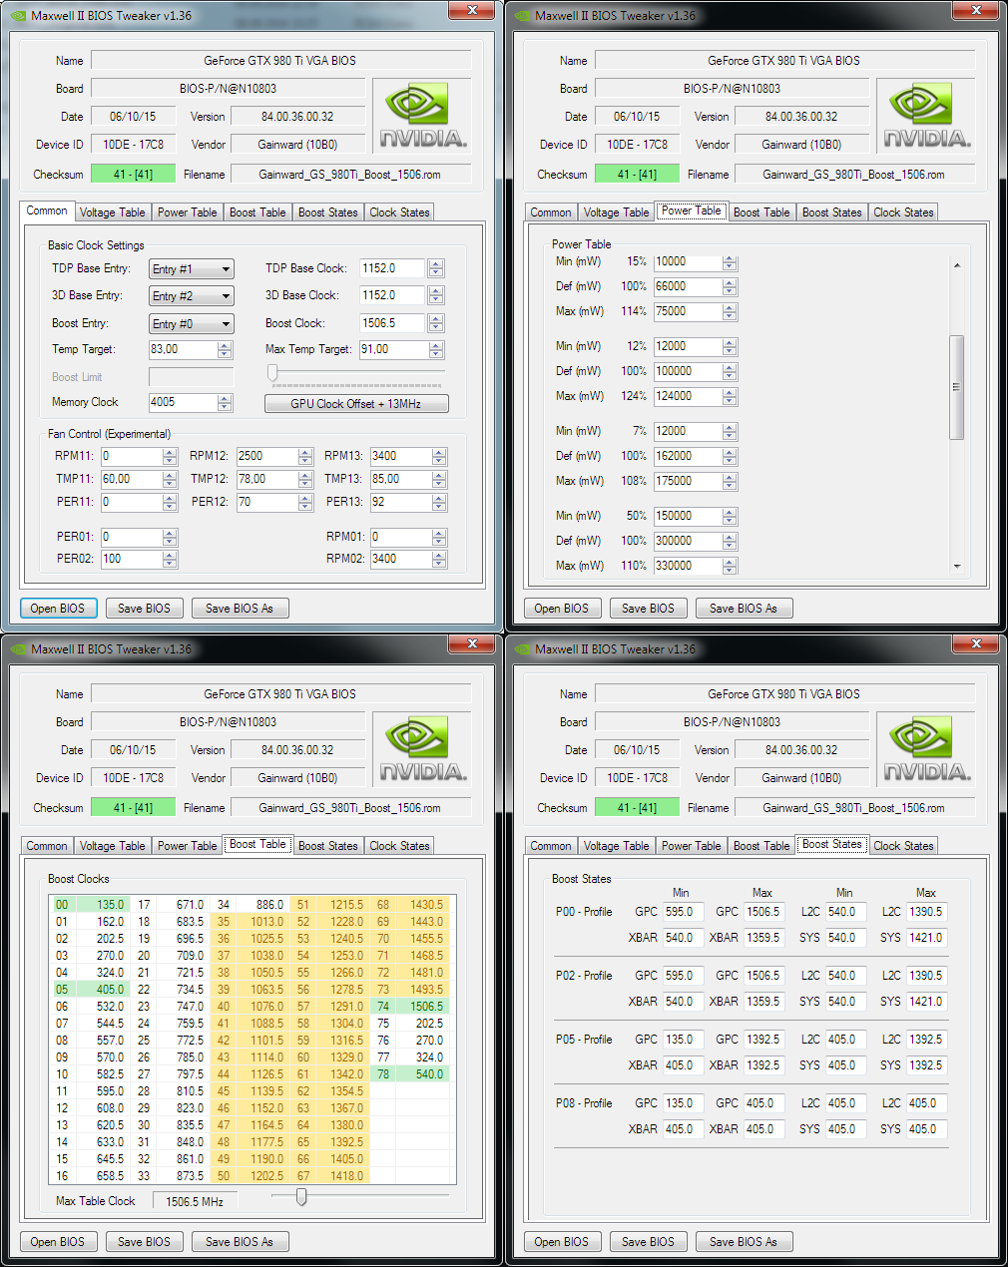Image resolution: width=1008 pixels, height=1267 pixels.
Task: Click the TMP13 field showing 85,00
Action: tap(400, 479)
